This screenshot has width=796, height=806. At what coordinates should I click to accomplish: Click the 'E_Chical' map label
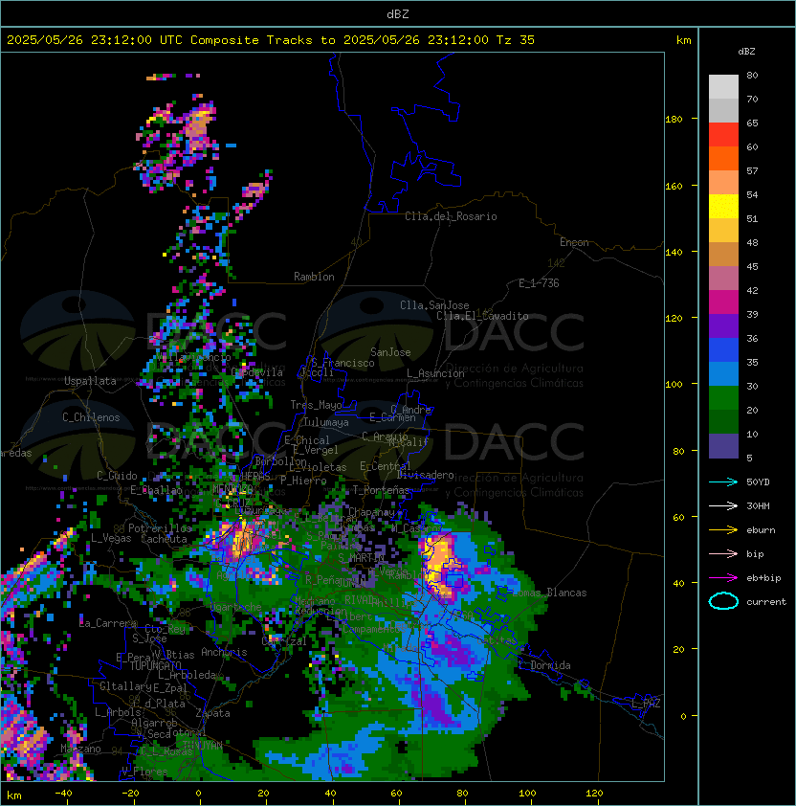(307, 440)
